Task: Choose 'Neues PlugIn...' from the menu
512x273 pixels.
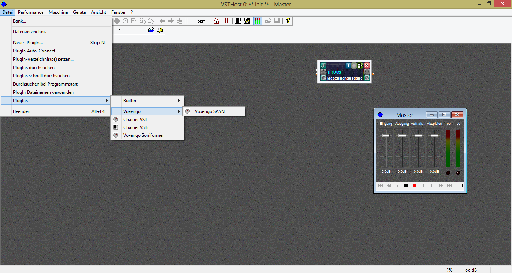Action: (28, 43)
